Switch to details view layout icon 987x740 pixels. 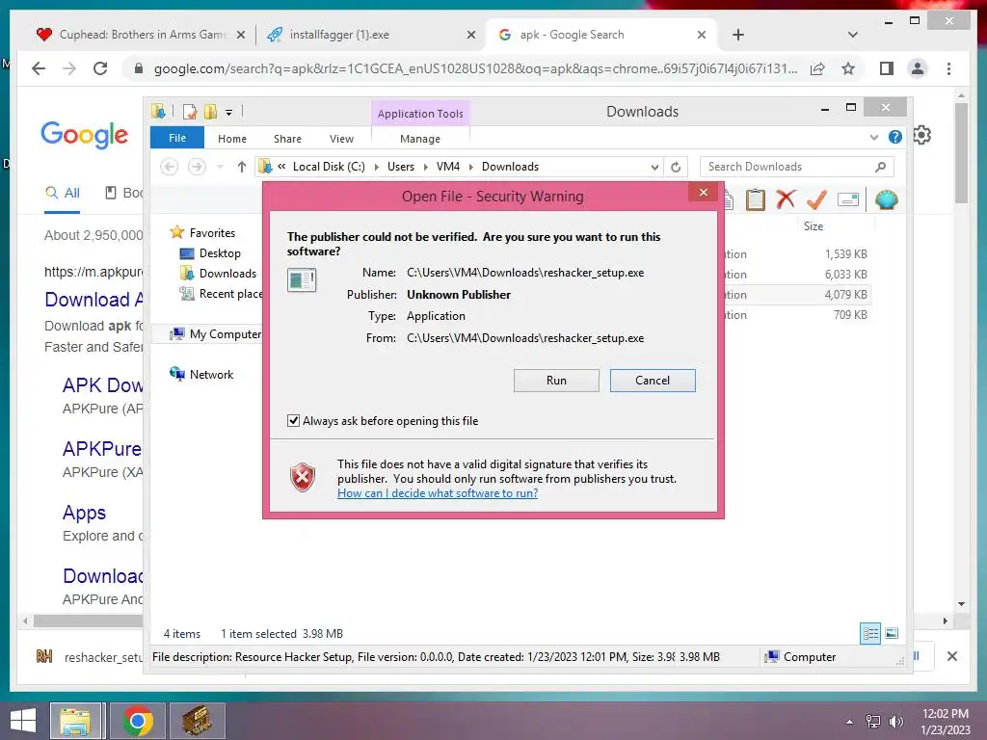pyautogui.click(x=870, y=633)
